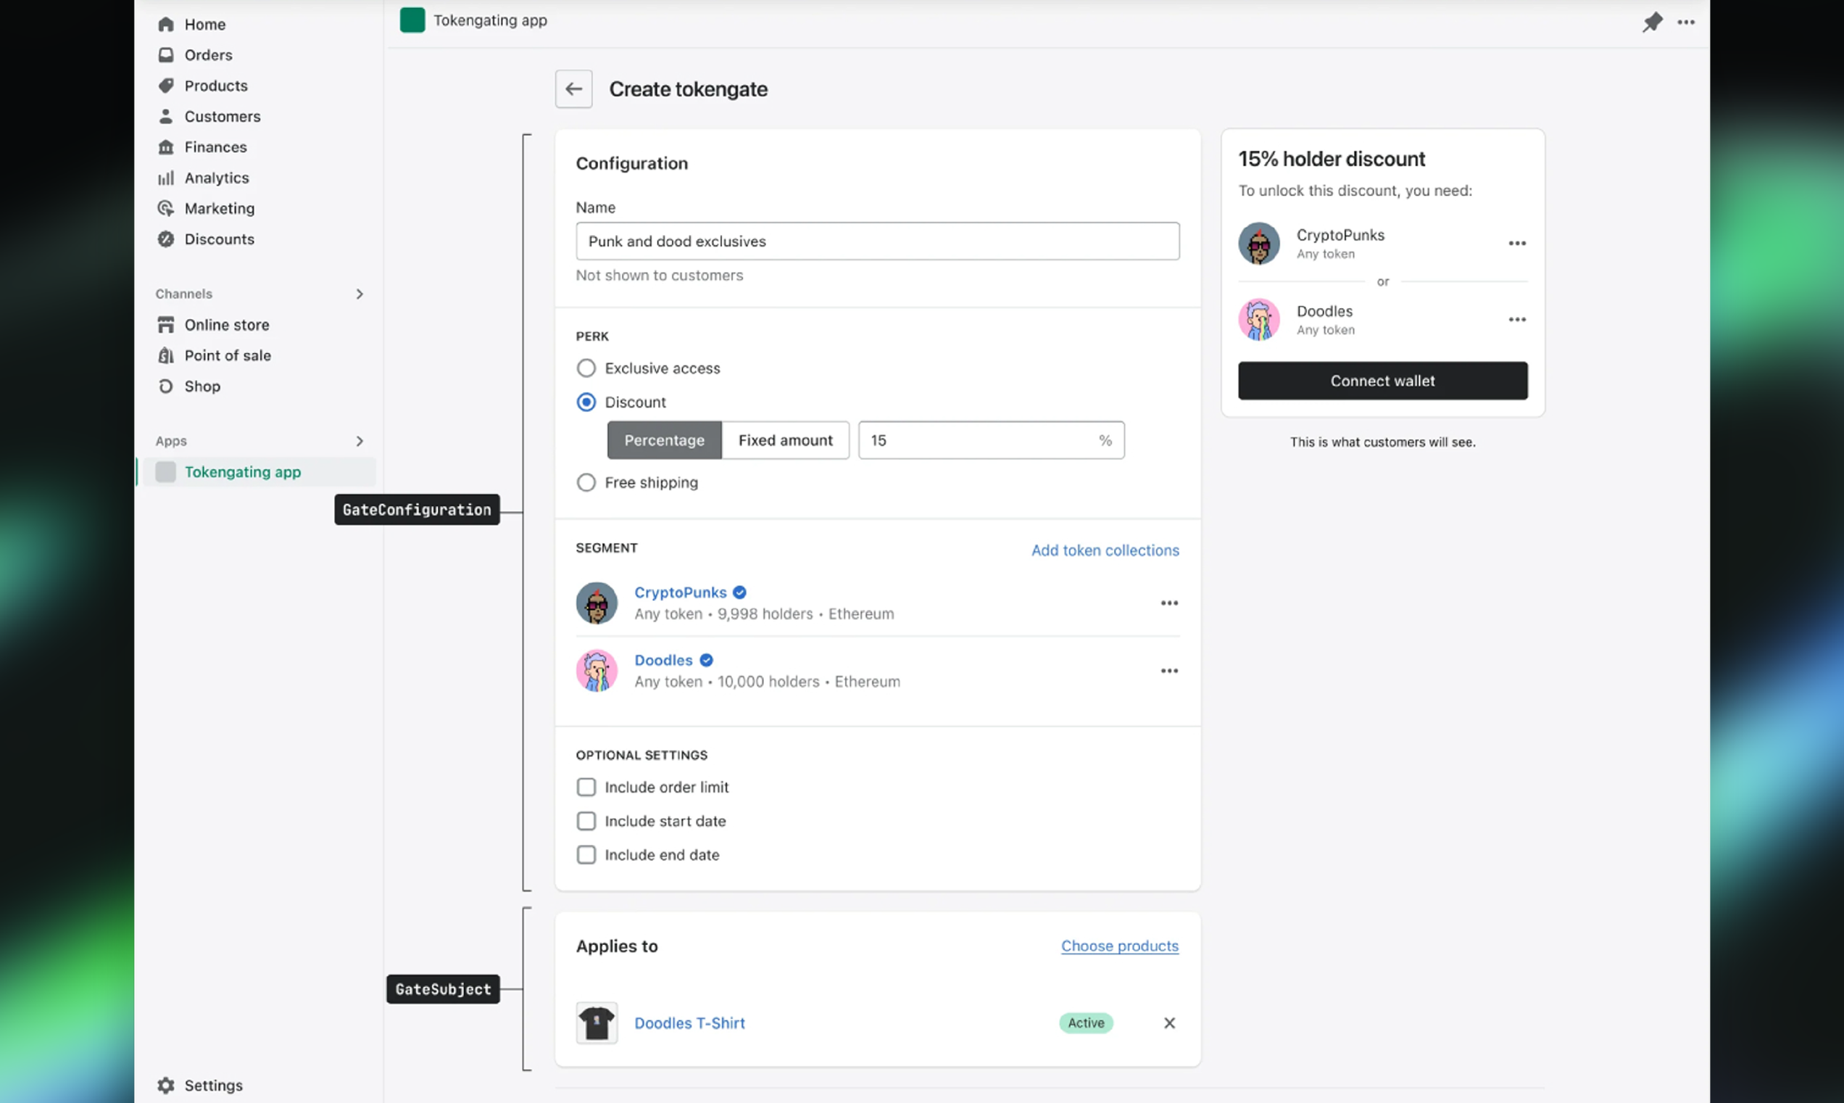1844x1103 pixels.
Task: Open the Customers section
Action: pyautogui.click(x=223, y=116)
